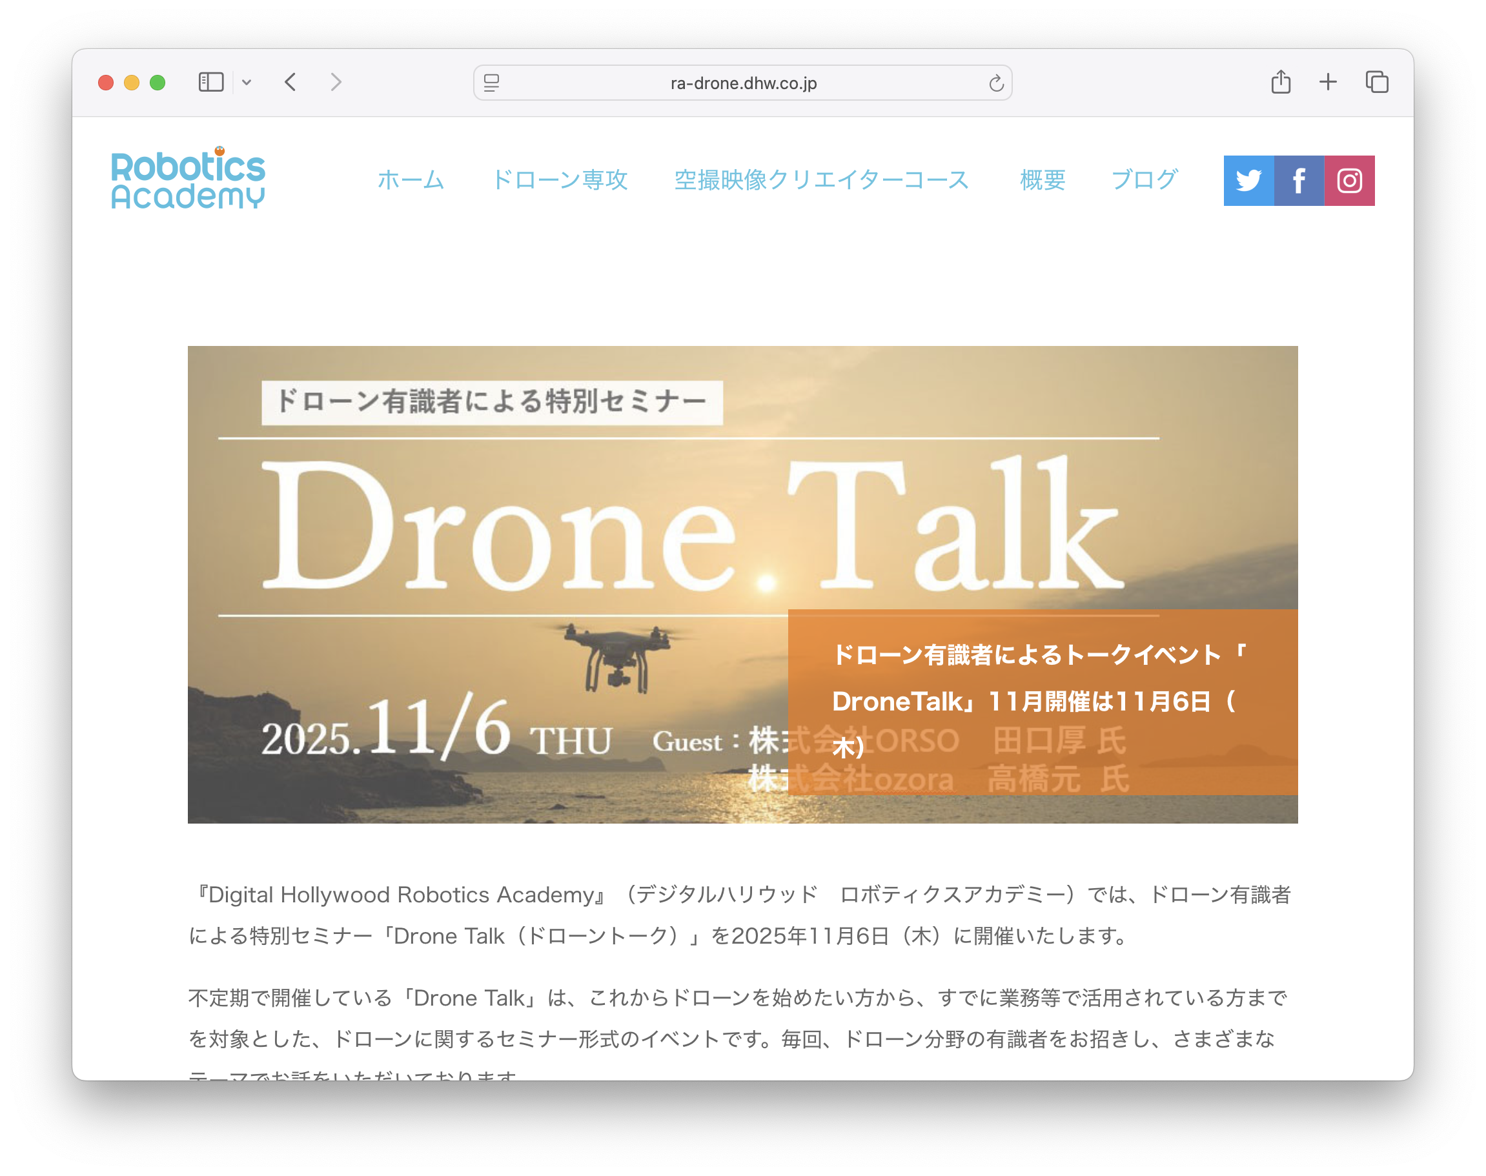Screen dimensions: 1486x1176
Task: Go back to the previous page
Action: coord(290,83)
